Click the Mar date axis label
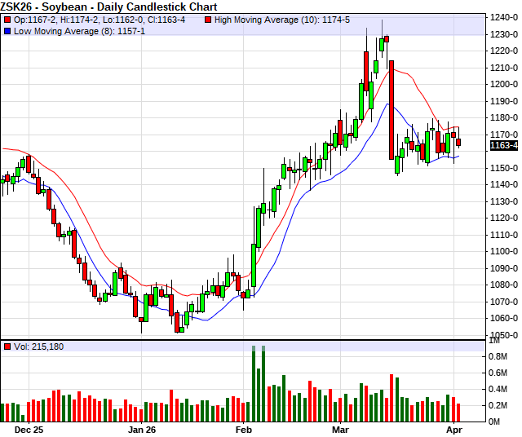522x437 pixels. (340, 430)
